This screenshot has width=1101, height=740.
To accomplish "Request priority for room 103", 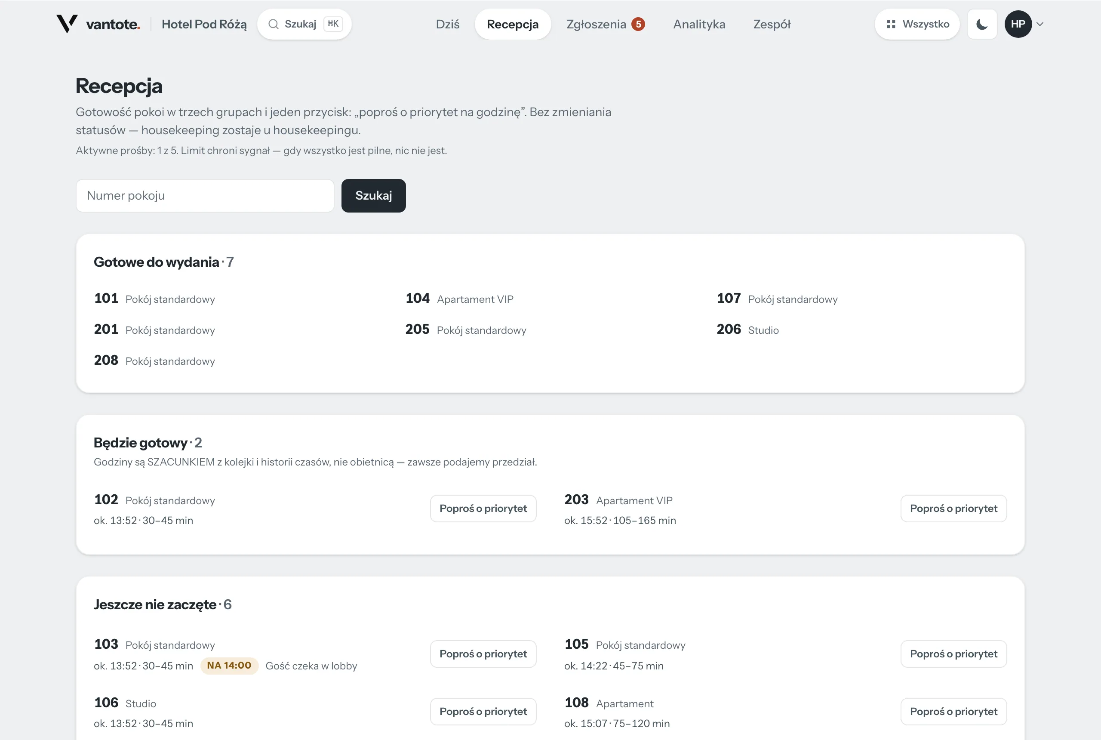I will [x=483, y=654].
